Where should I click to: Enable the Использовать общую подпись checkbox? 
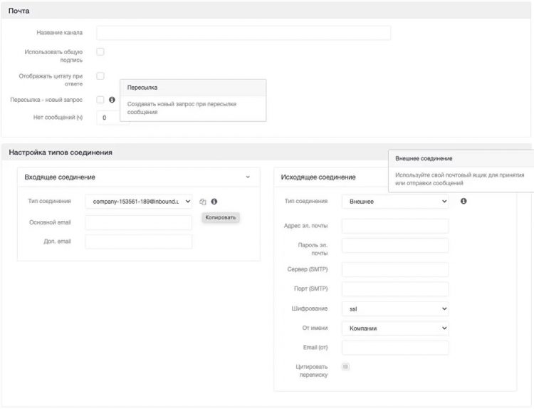point(100,52)
